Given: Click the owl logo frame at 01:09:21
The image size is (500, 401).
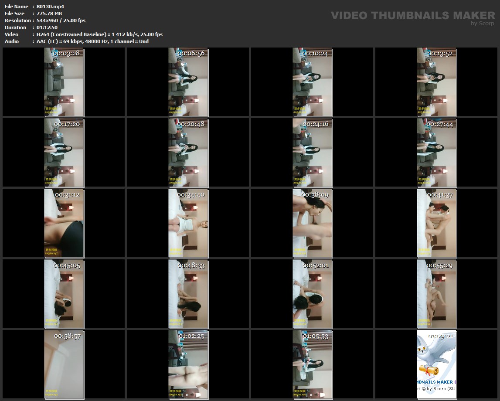Looking at the screenshot, I should [x=436, y=364].
